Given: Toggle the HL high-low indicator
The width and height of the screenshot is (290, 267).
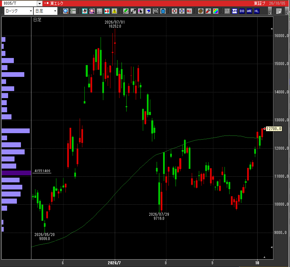Looking at the screenshot, I should 257,11.
